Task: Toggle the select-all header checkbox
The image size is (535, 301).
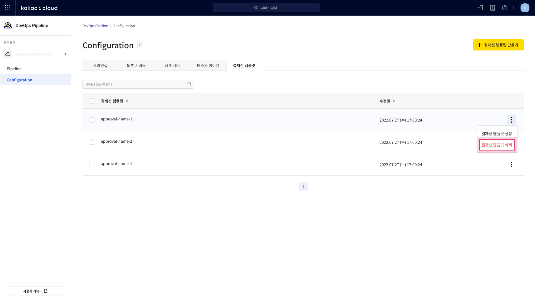Action: (92, 101)
